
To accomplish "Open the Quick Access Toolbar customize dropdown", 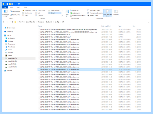I will click(16, 4).
